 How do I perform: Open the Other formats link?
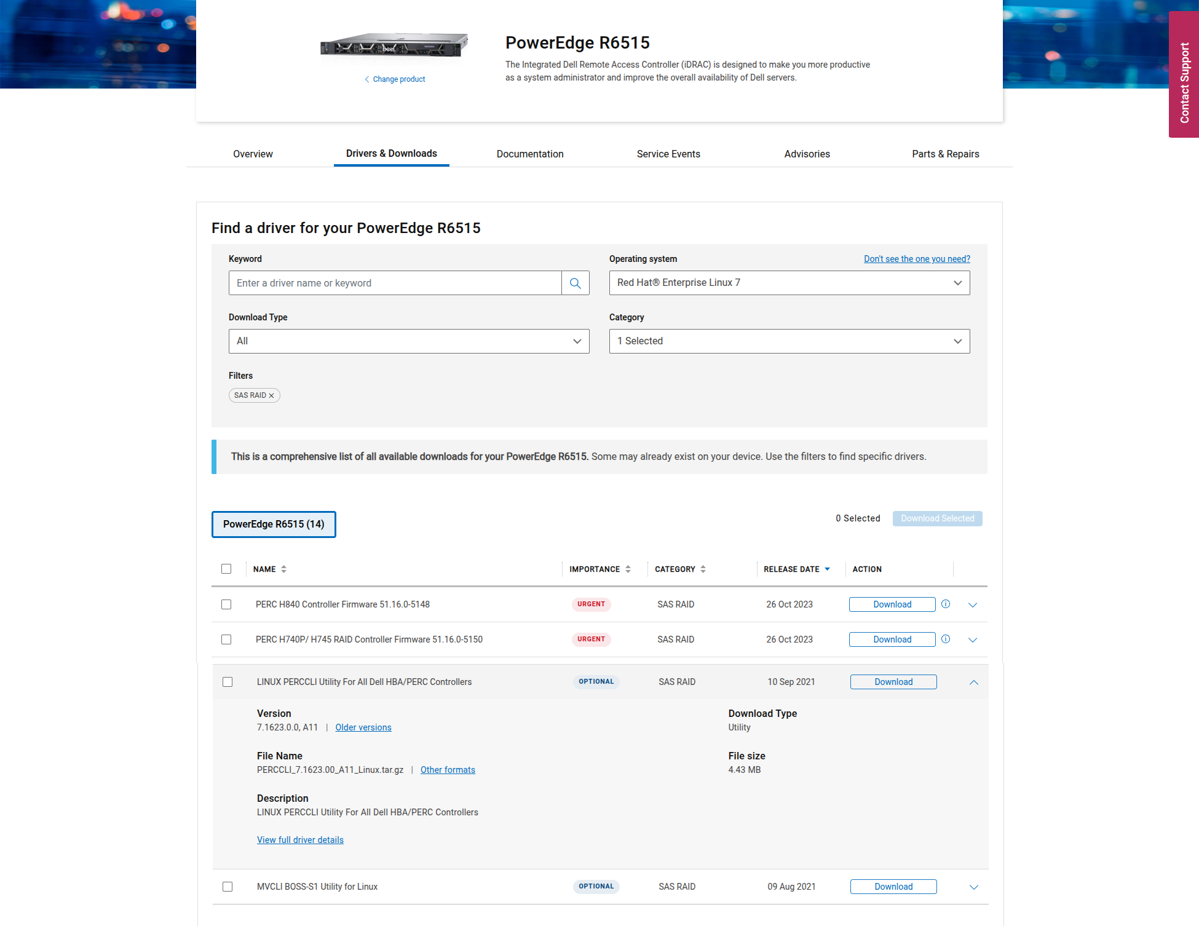click(448, 770)
